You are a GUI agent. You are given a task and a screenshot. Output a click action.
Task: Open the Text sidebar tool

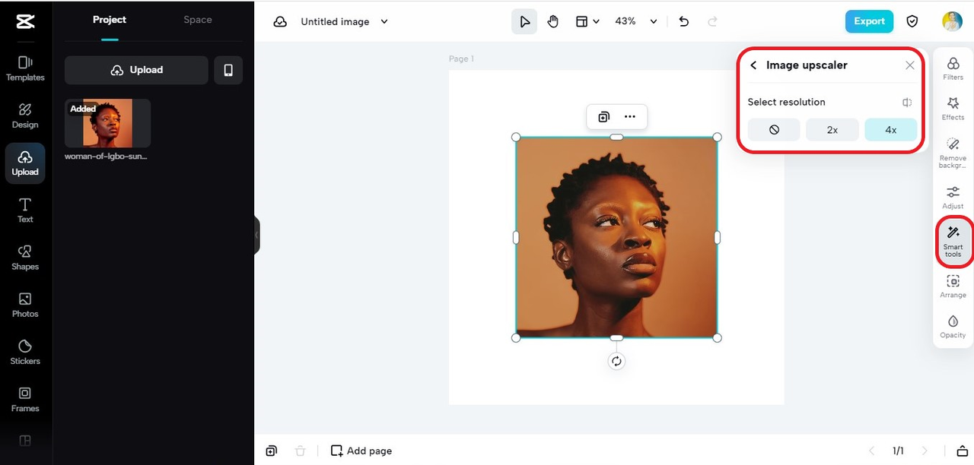click(x=25, y=210)
